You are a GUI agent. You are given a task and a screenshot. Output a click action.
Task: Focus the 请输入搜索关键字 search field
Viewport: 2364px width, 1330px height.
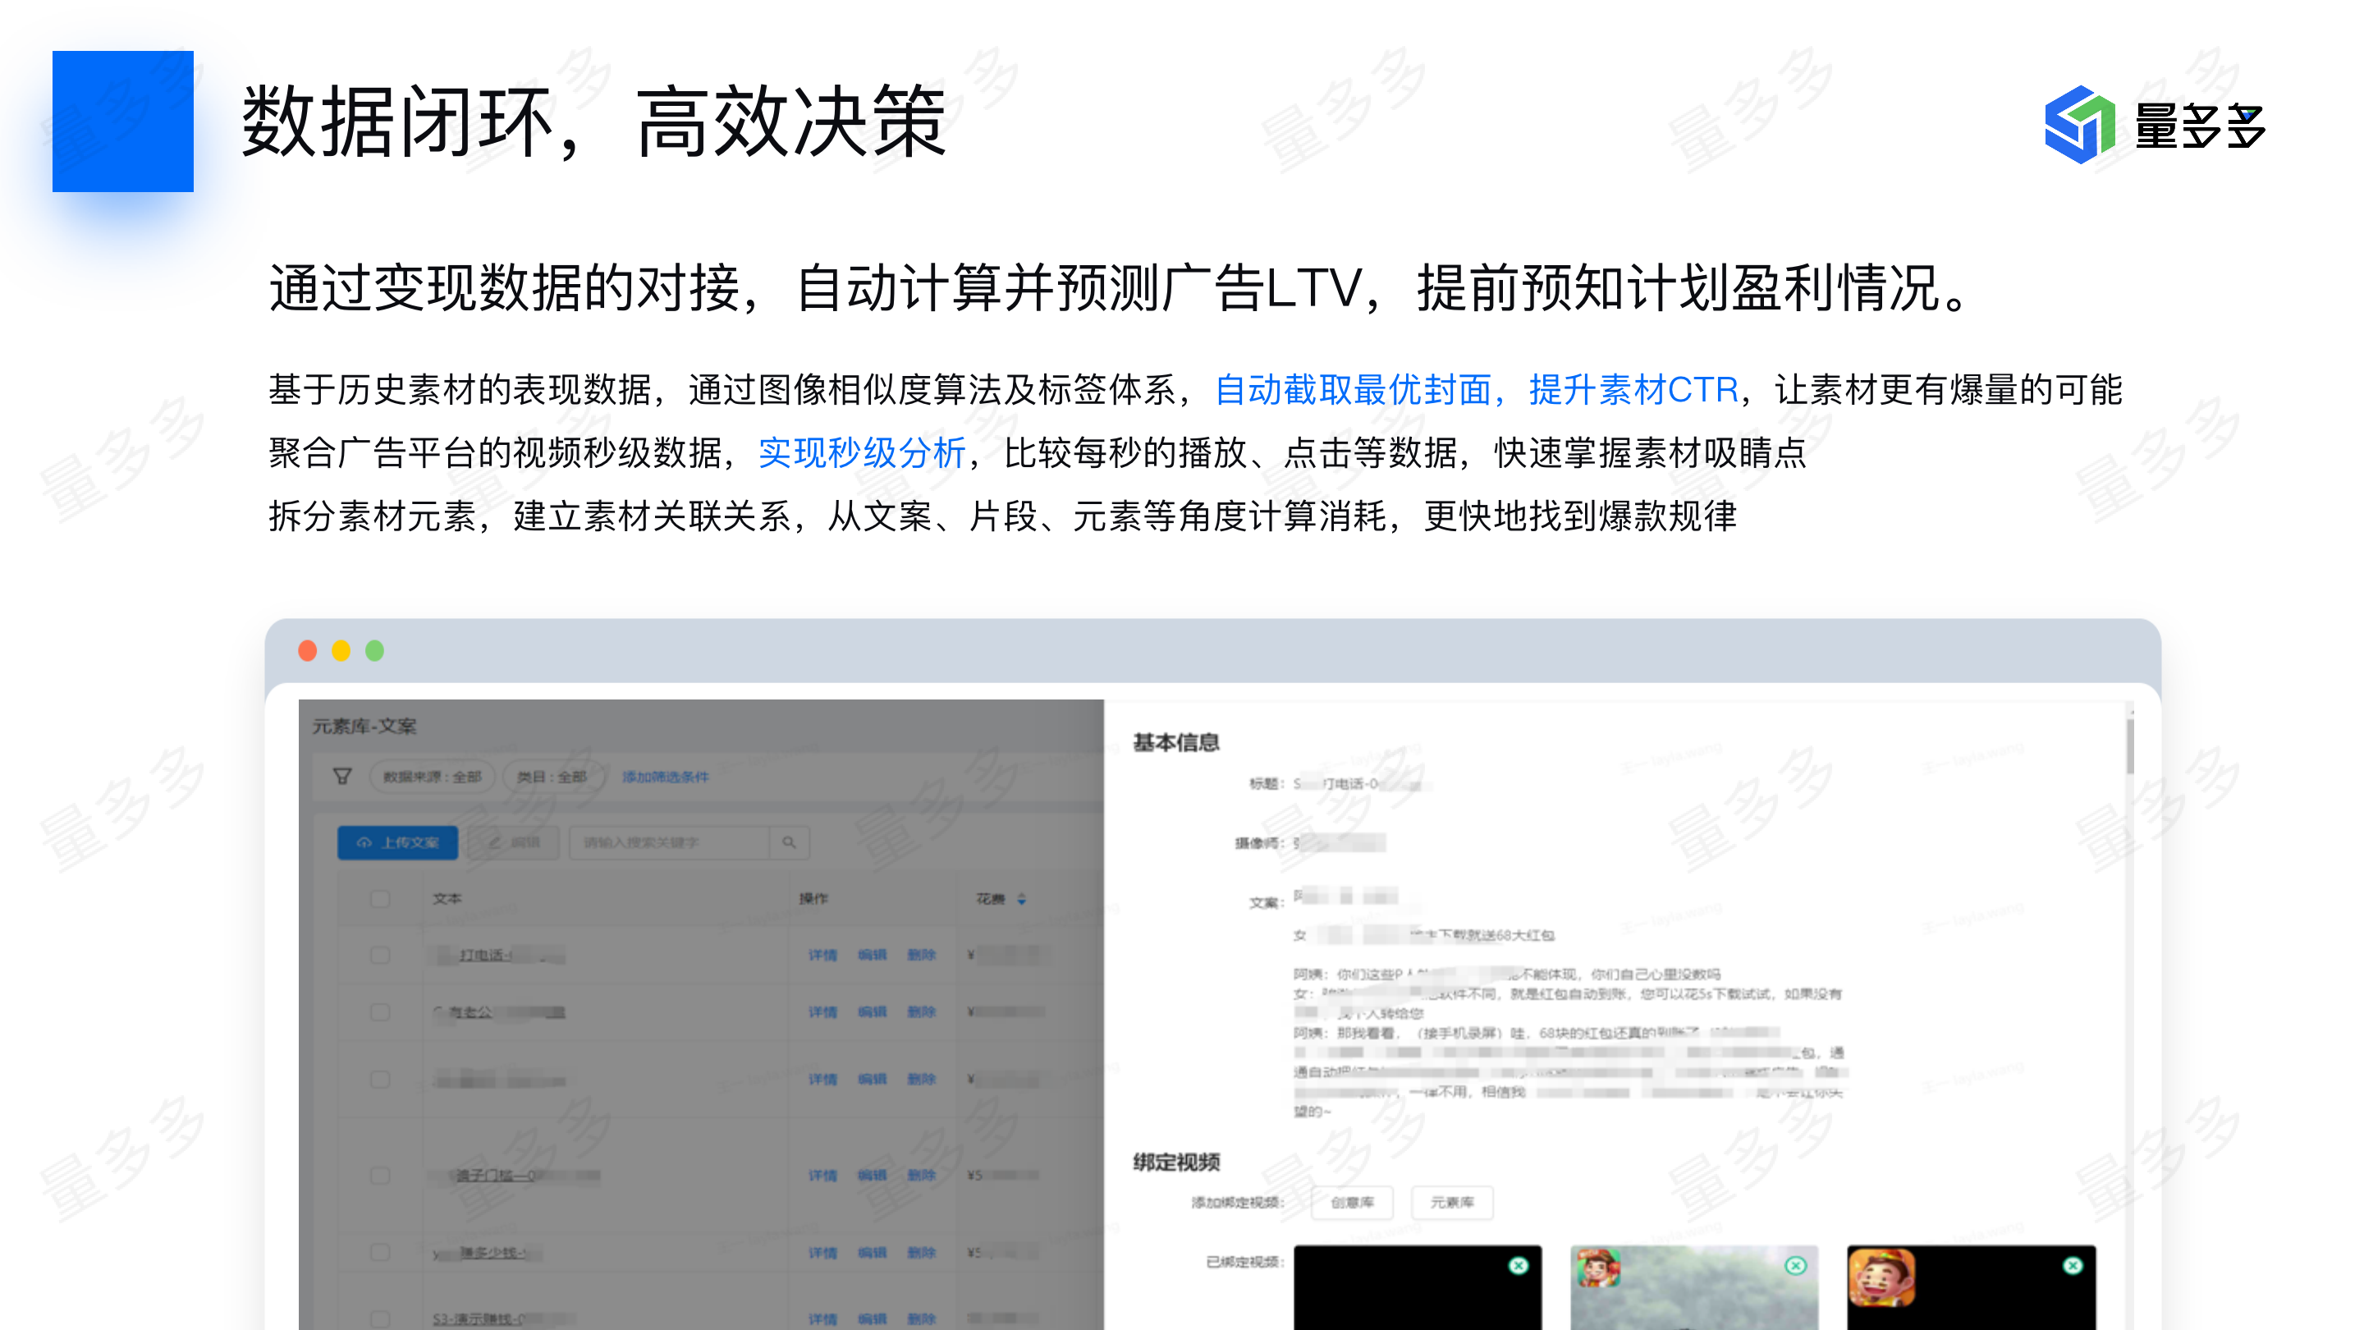[669, 842]
